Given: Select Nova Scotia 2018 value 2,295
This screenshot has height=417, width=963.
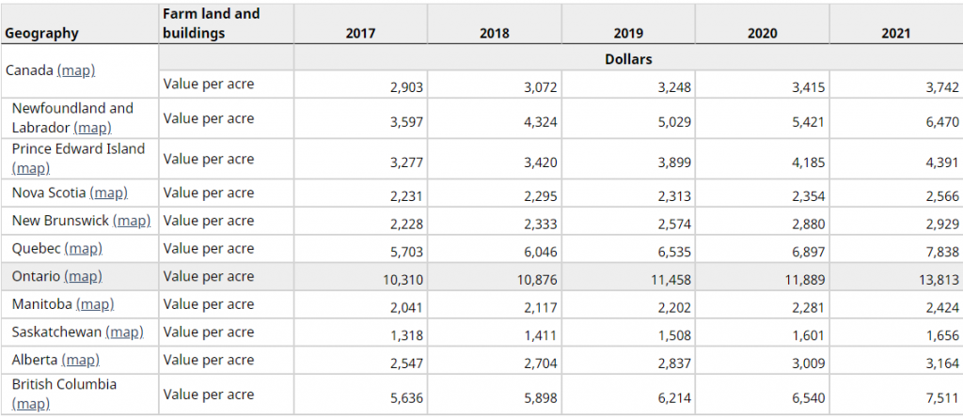Looking at the screenshot, I should click(541, 196).
